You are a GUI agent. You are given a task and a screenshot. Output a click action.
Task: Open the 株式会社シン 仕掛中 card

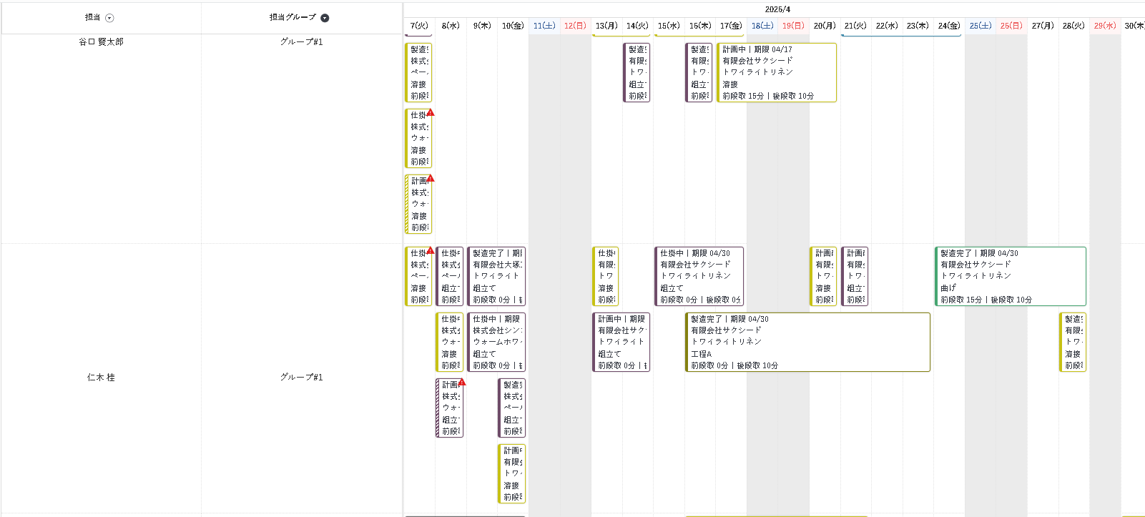pos(496,342)
